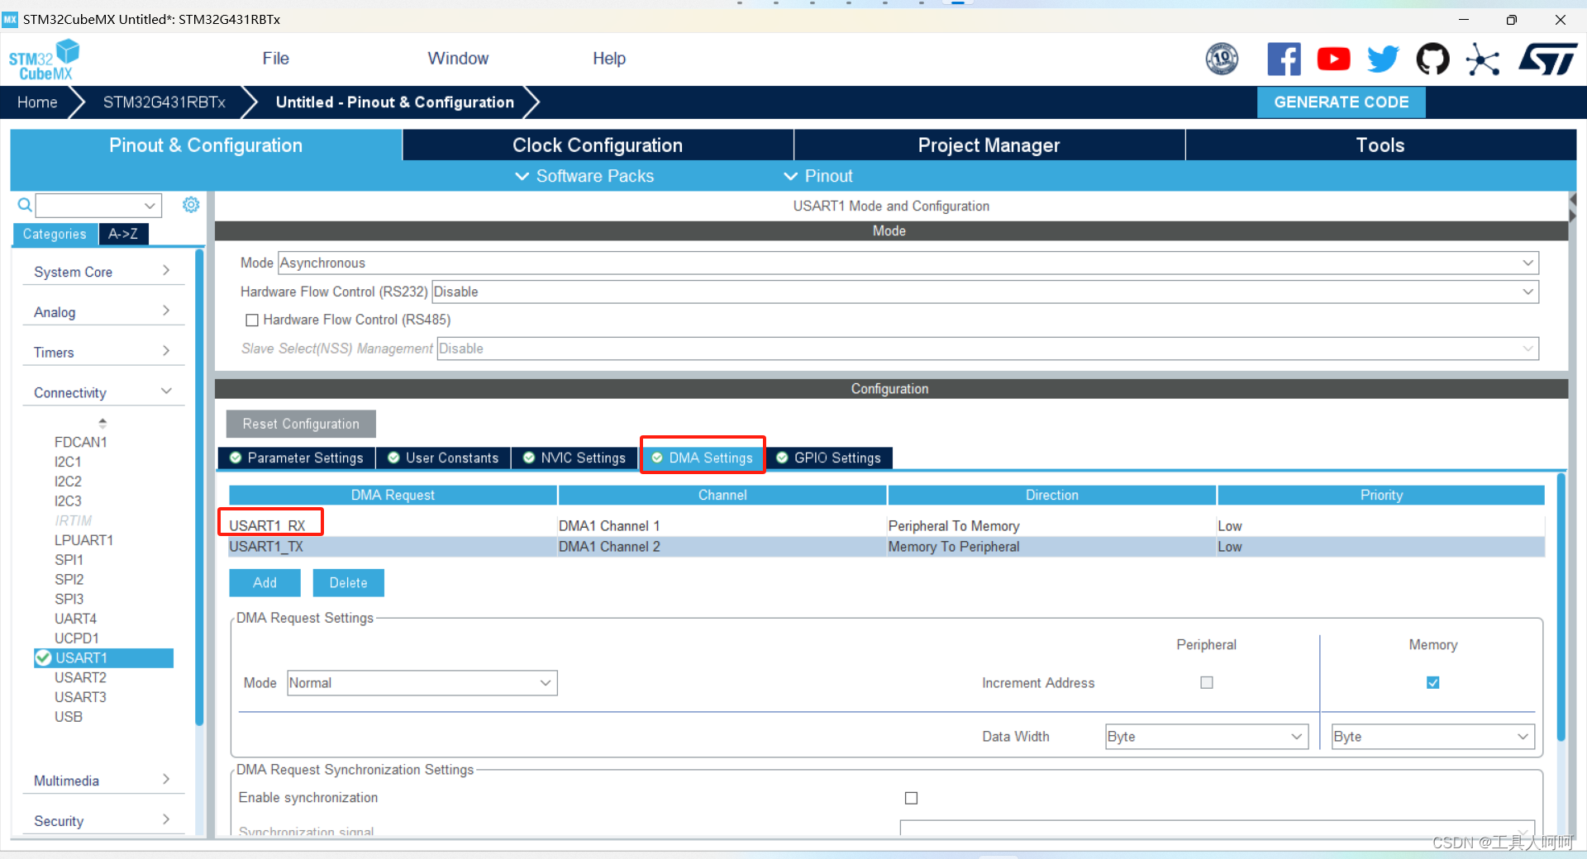Expand the System Core category
1587x859 pixels.
[102, 272]
